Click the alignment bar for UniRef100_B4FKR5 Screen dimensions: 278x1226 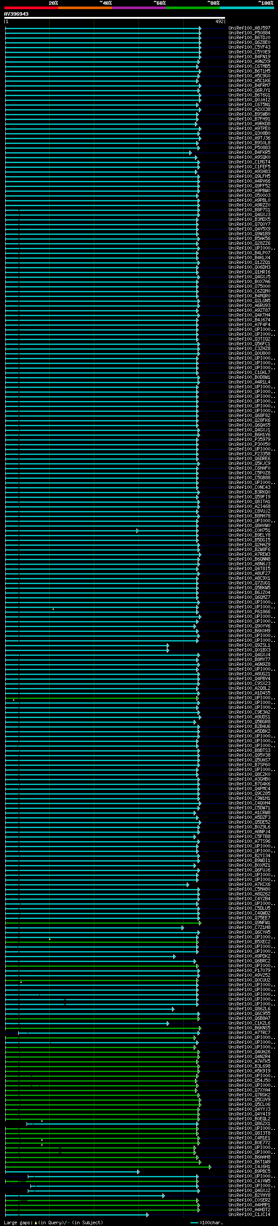pos(98,153)
